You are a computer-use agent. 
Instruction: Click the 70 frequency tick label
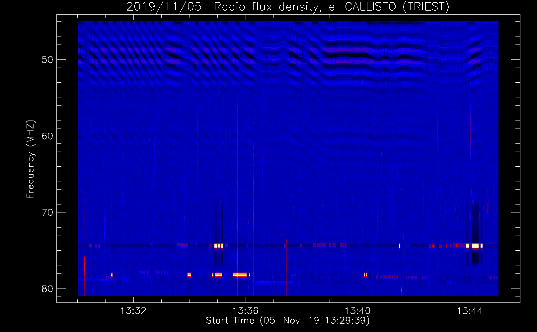[x=48, y=212]
